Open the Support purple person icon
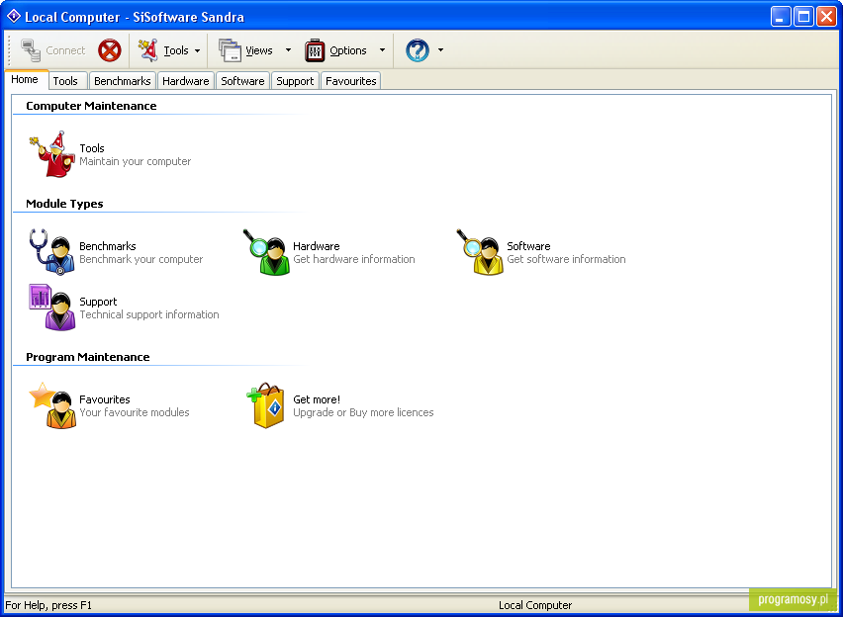The width and height of the screenshot is (843, 617). point(52,308)
